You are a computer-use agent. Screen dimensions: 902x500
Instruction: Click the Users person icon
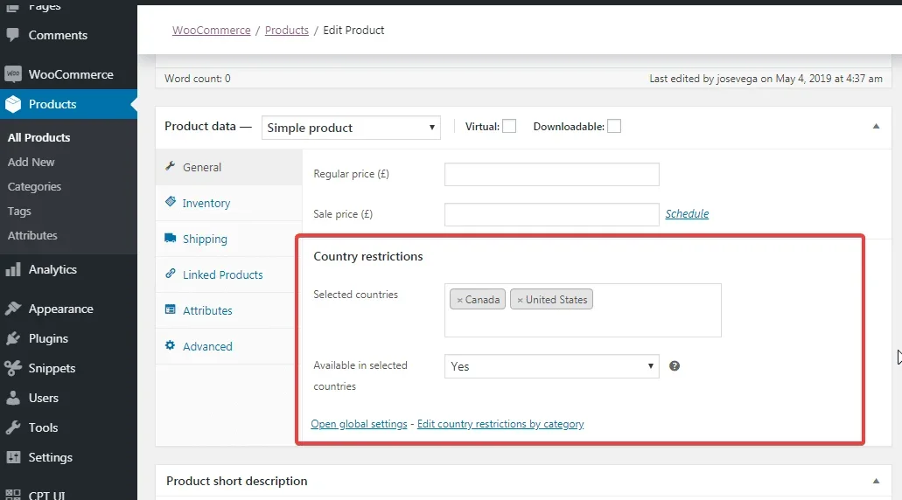(x=12, y=398)
